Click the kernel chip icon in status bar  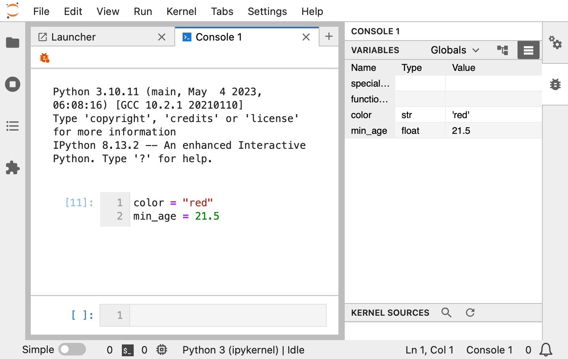[162, 350]
